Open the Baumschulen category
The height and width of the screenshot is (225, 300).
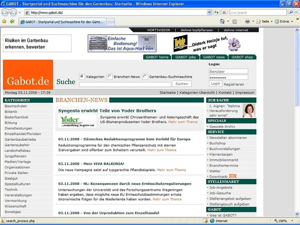[16, 106]
